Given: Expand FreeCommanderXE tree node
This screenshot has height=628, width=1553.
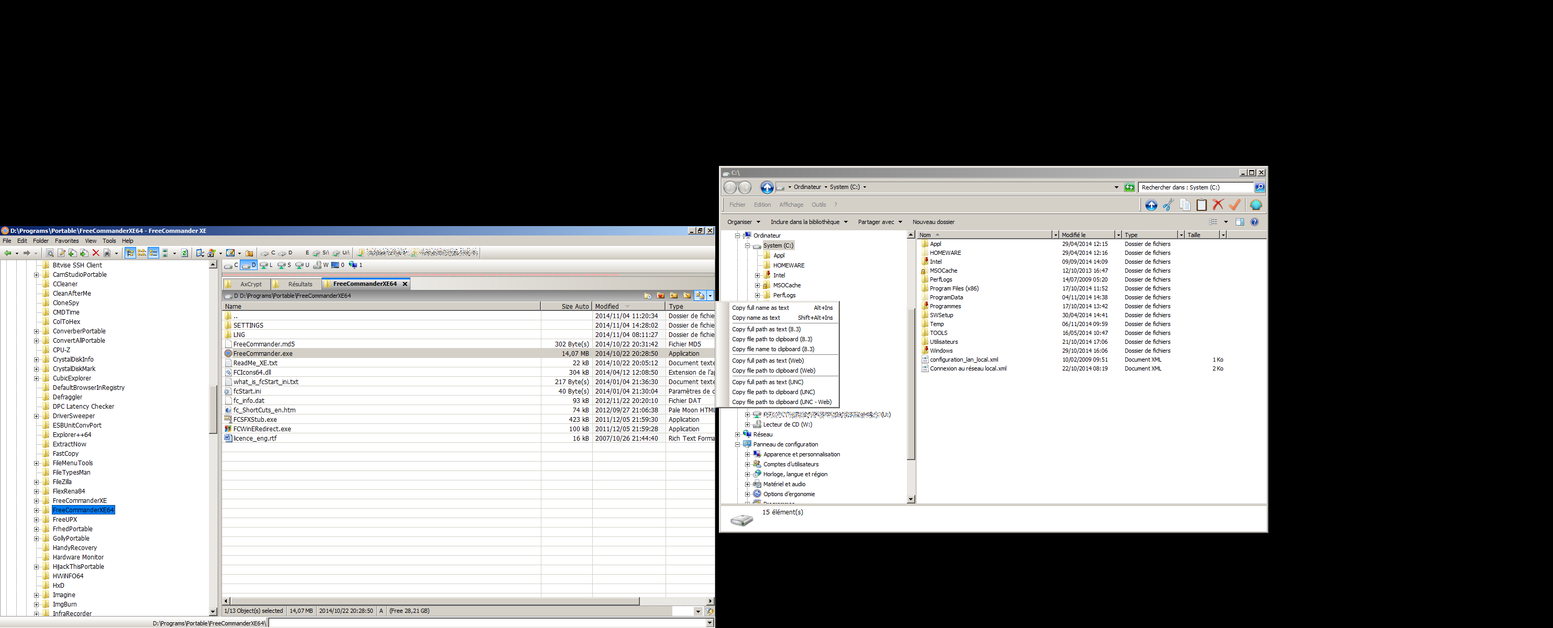Looking at the screenshot, I should pos(36,501).
